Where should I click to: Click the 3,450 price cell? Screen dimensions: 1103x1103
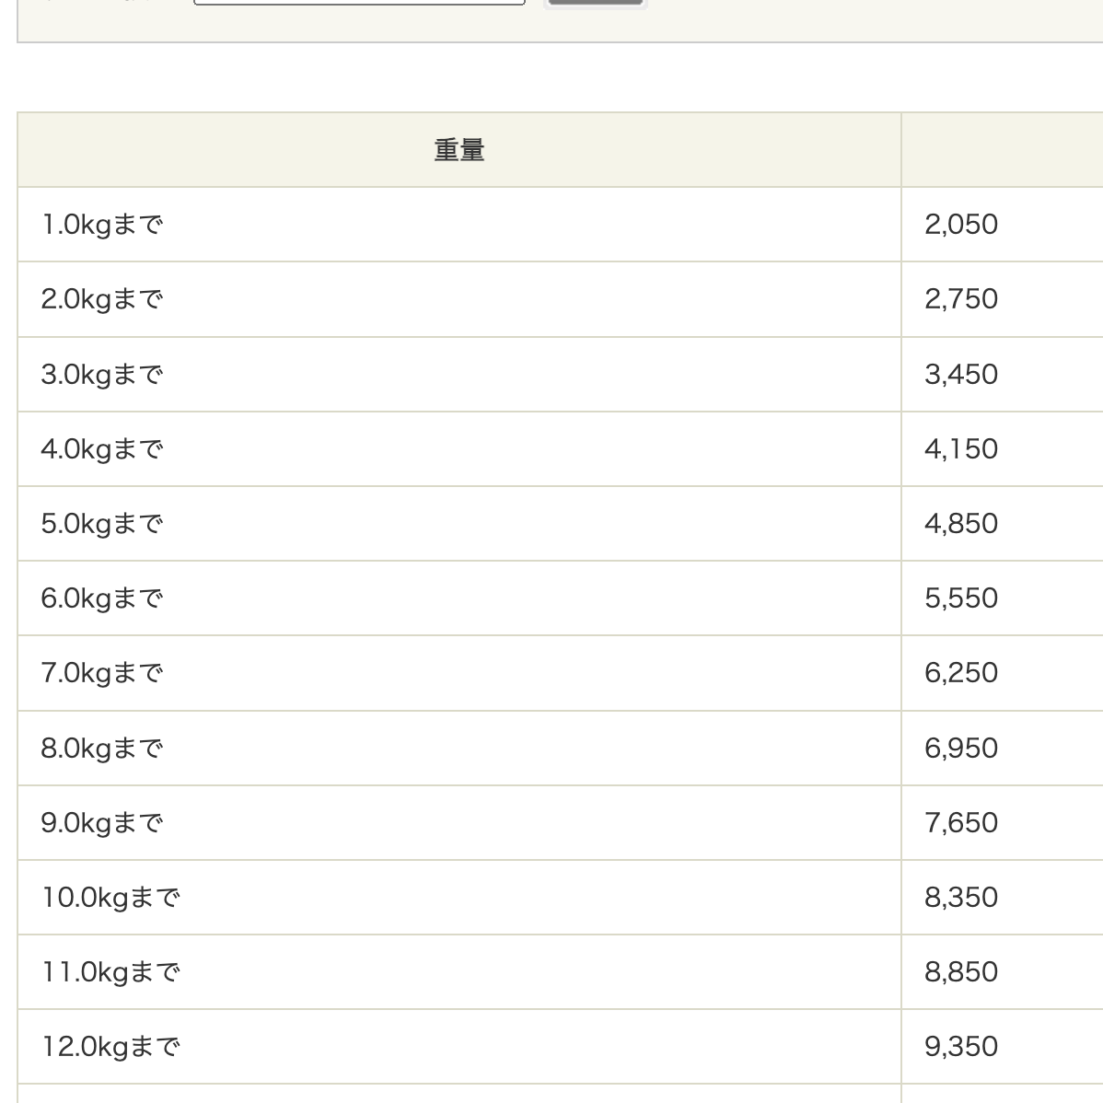[1003, 374]
